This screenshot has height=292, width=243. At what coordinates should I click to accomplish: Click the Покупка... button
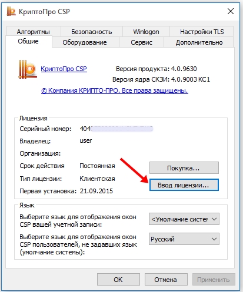pos(184,168)
